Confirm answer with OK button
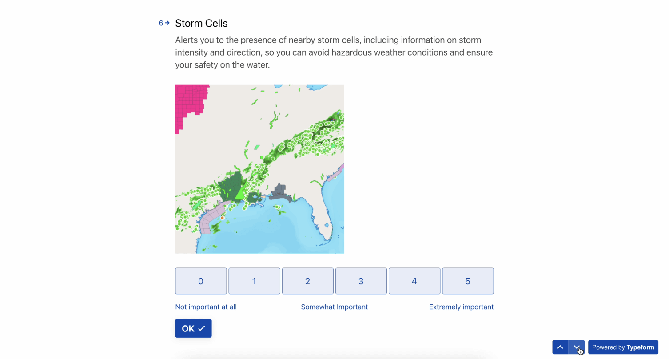This screenshot has width=669, height=359. point(193,328)
